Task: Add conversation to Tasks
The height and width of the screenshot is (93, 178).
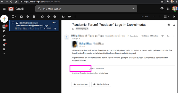Action: pyautogui.click(x=55, y=17)
